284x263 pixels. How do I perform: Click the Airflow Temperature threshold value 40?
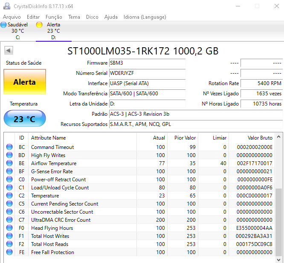[x=223, y=163]
